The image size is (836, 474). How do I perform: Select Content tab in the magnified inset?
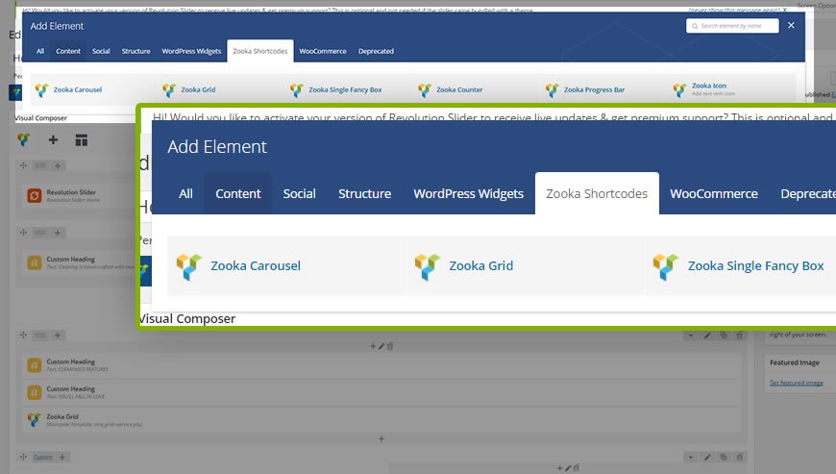click(237, 193)
